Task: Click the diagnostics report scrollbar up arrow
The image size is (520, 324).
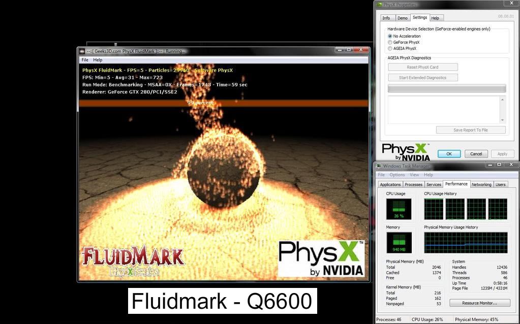Action: 502,100
